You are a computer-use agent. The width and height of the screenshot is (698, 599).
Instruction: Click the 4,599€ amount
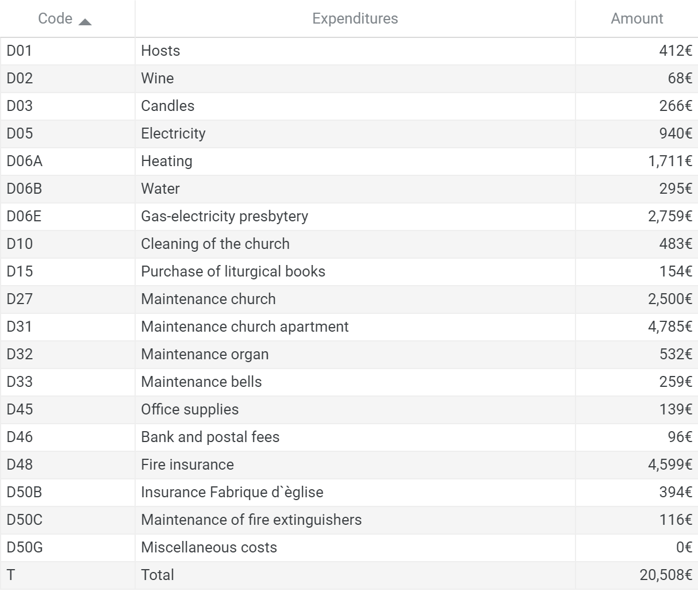coord(670,464)
